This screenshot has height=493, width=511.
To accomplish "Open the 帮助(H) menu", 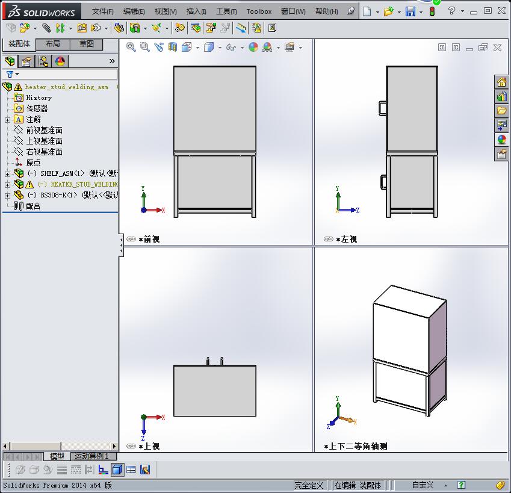I will coord(327,11).
